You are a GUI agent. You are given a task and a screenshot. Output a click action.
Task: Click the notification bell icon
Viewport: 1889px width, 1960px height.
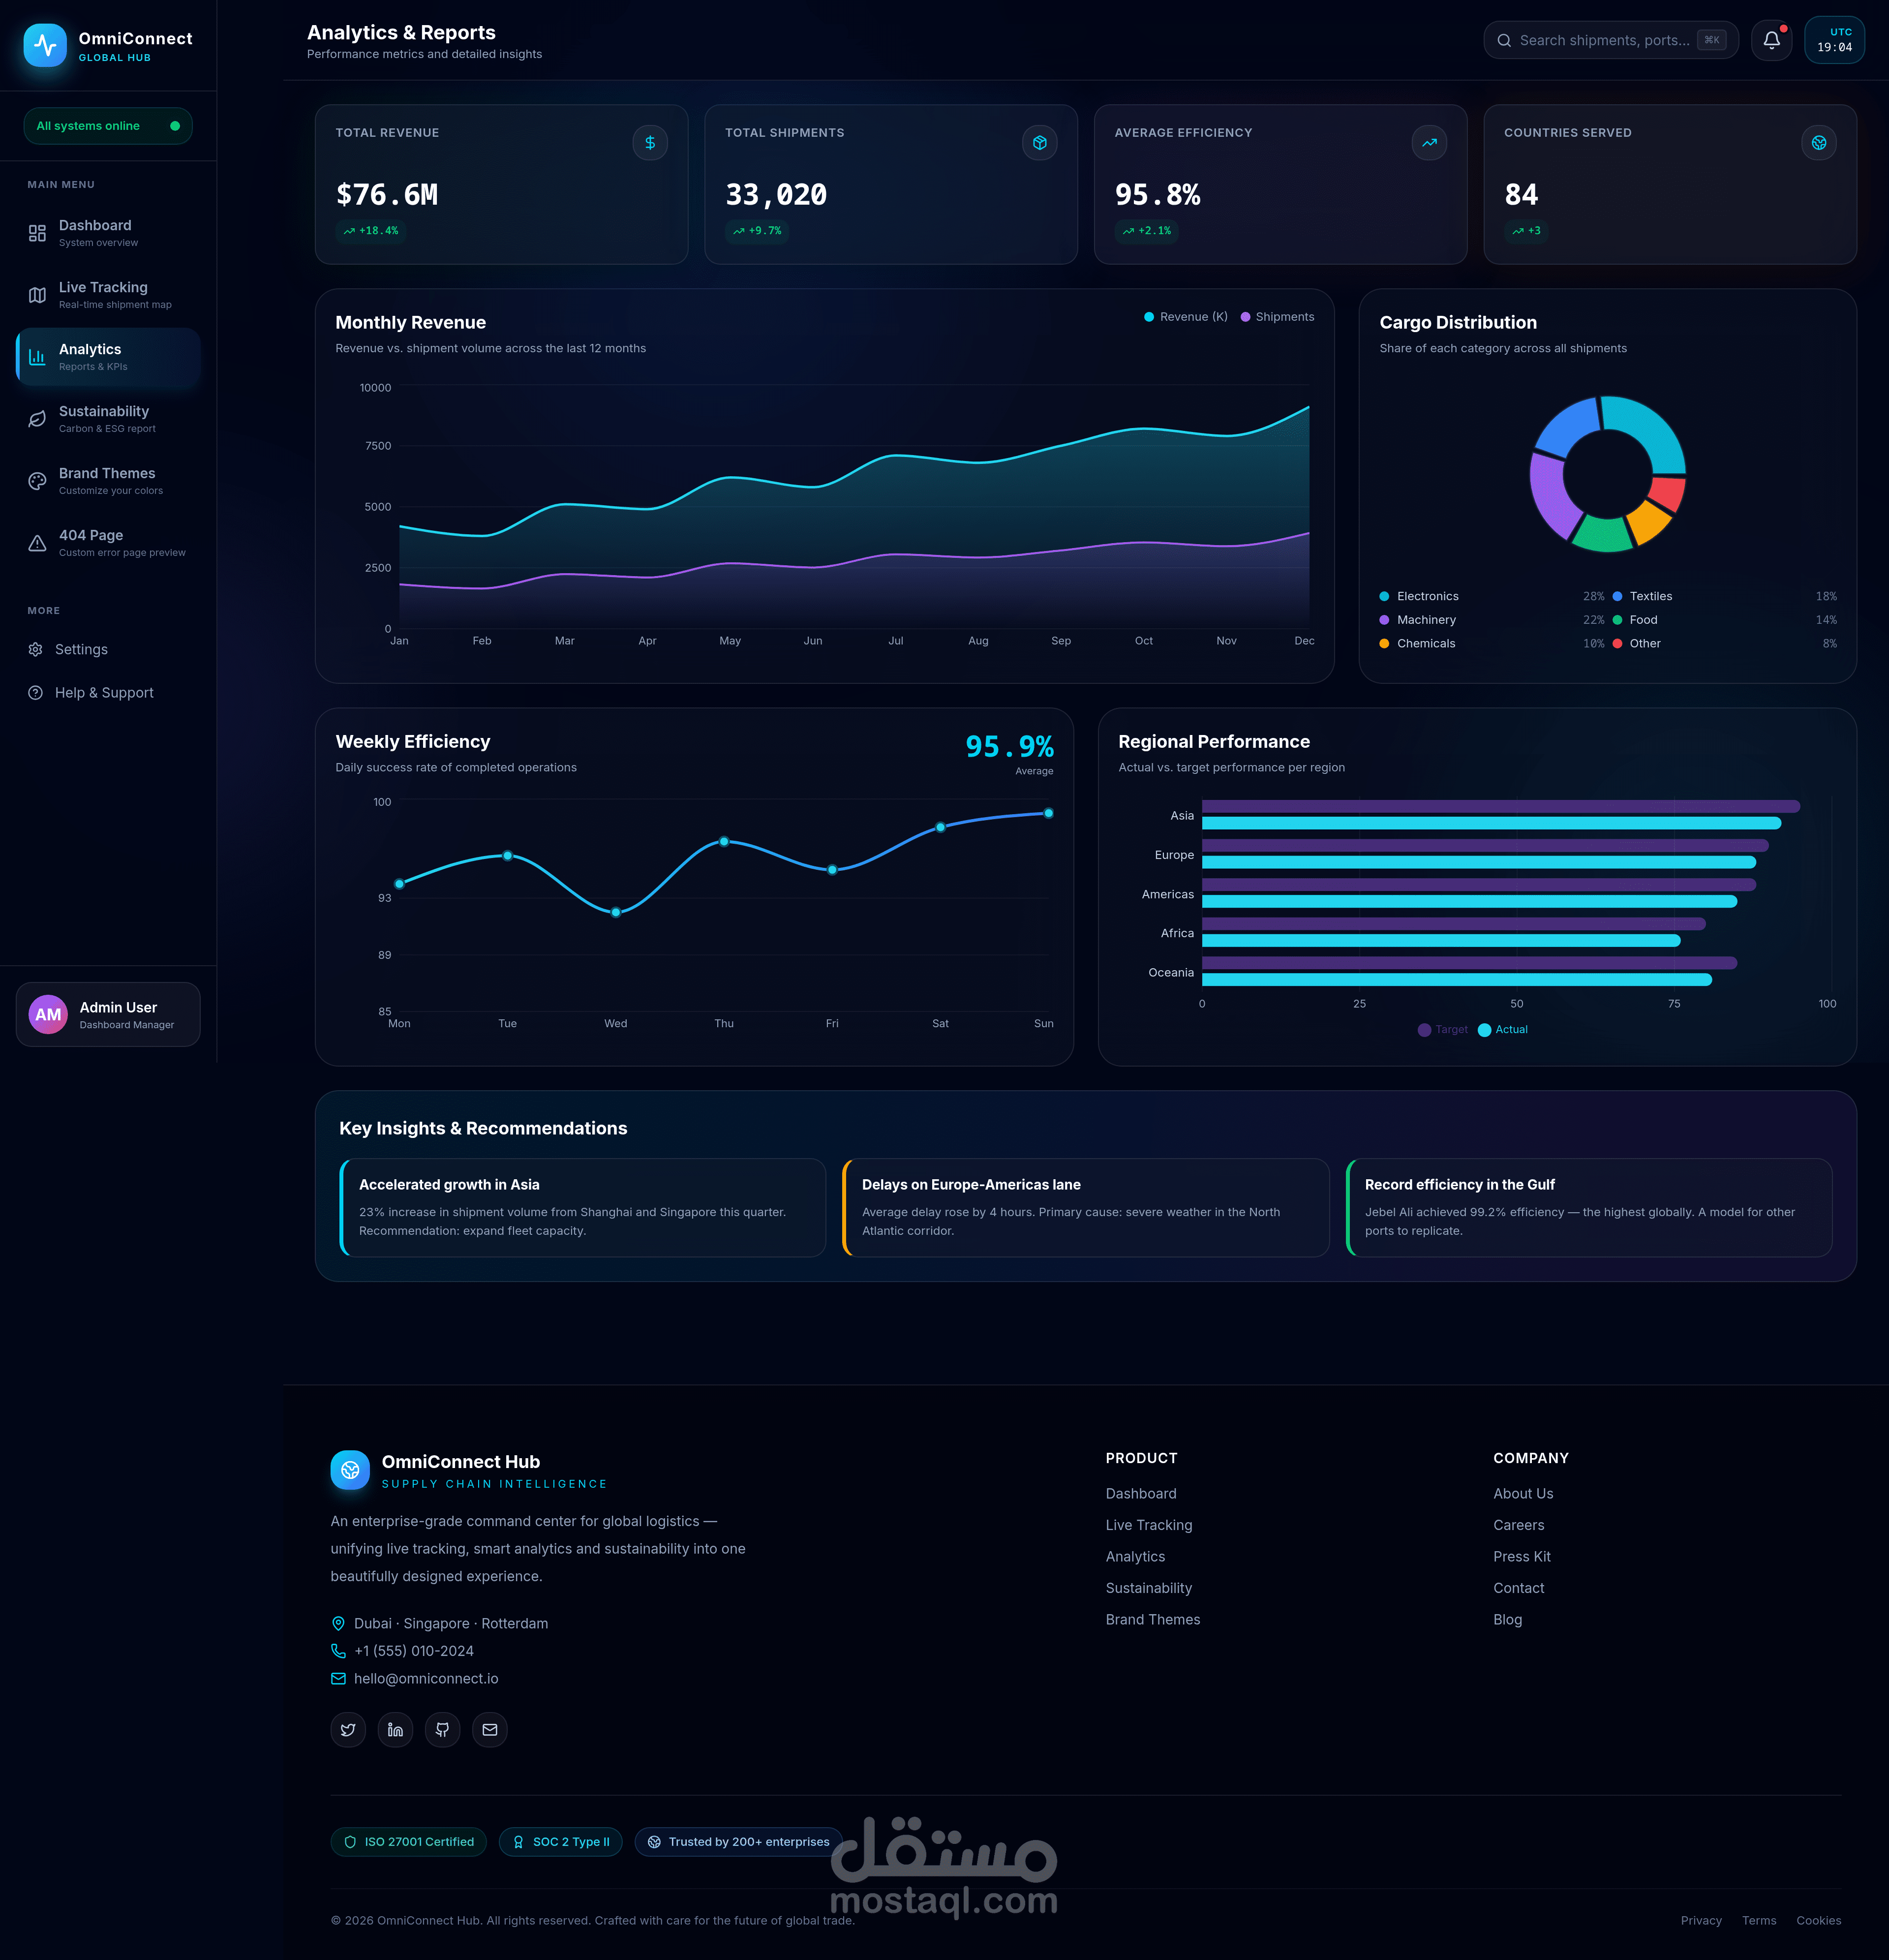click(1771, 40)
